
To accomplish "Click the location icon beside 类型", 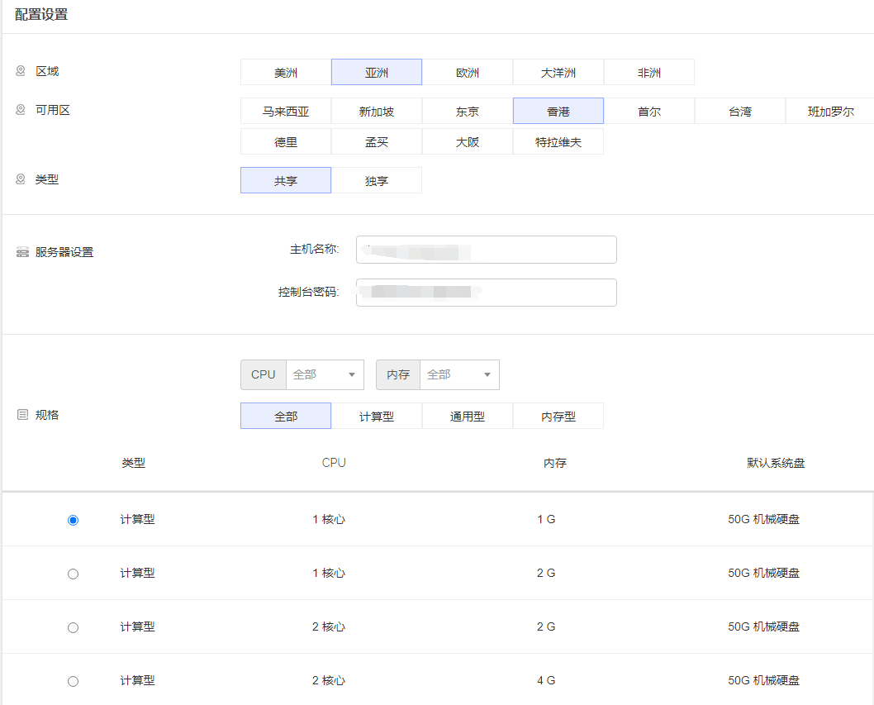I will (x=21, y=179).
